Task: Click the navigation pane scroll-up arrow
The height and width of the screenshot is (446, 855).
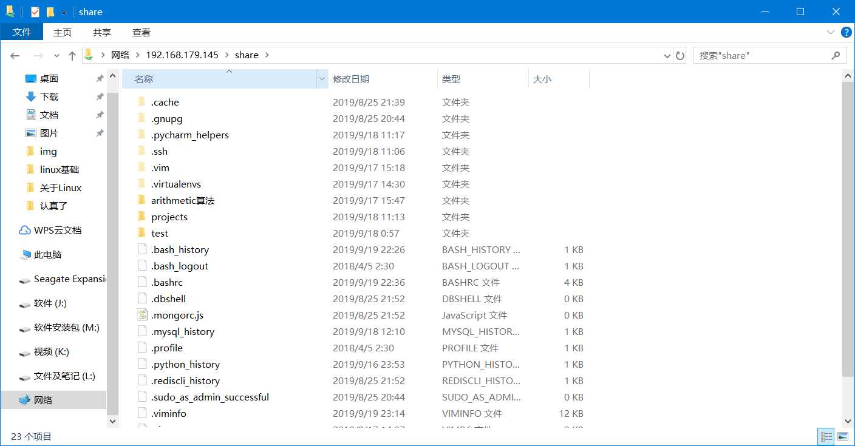Action: pos(112,77)
